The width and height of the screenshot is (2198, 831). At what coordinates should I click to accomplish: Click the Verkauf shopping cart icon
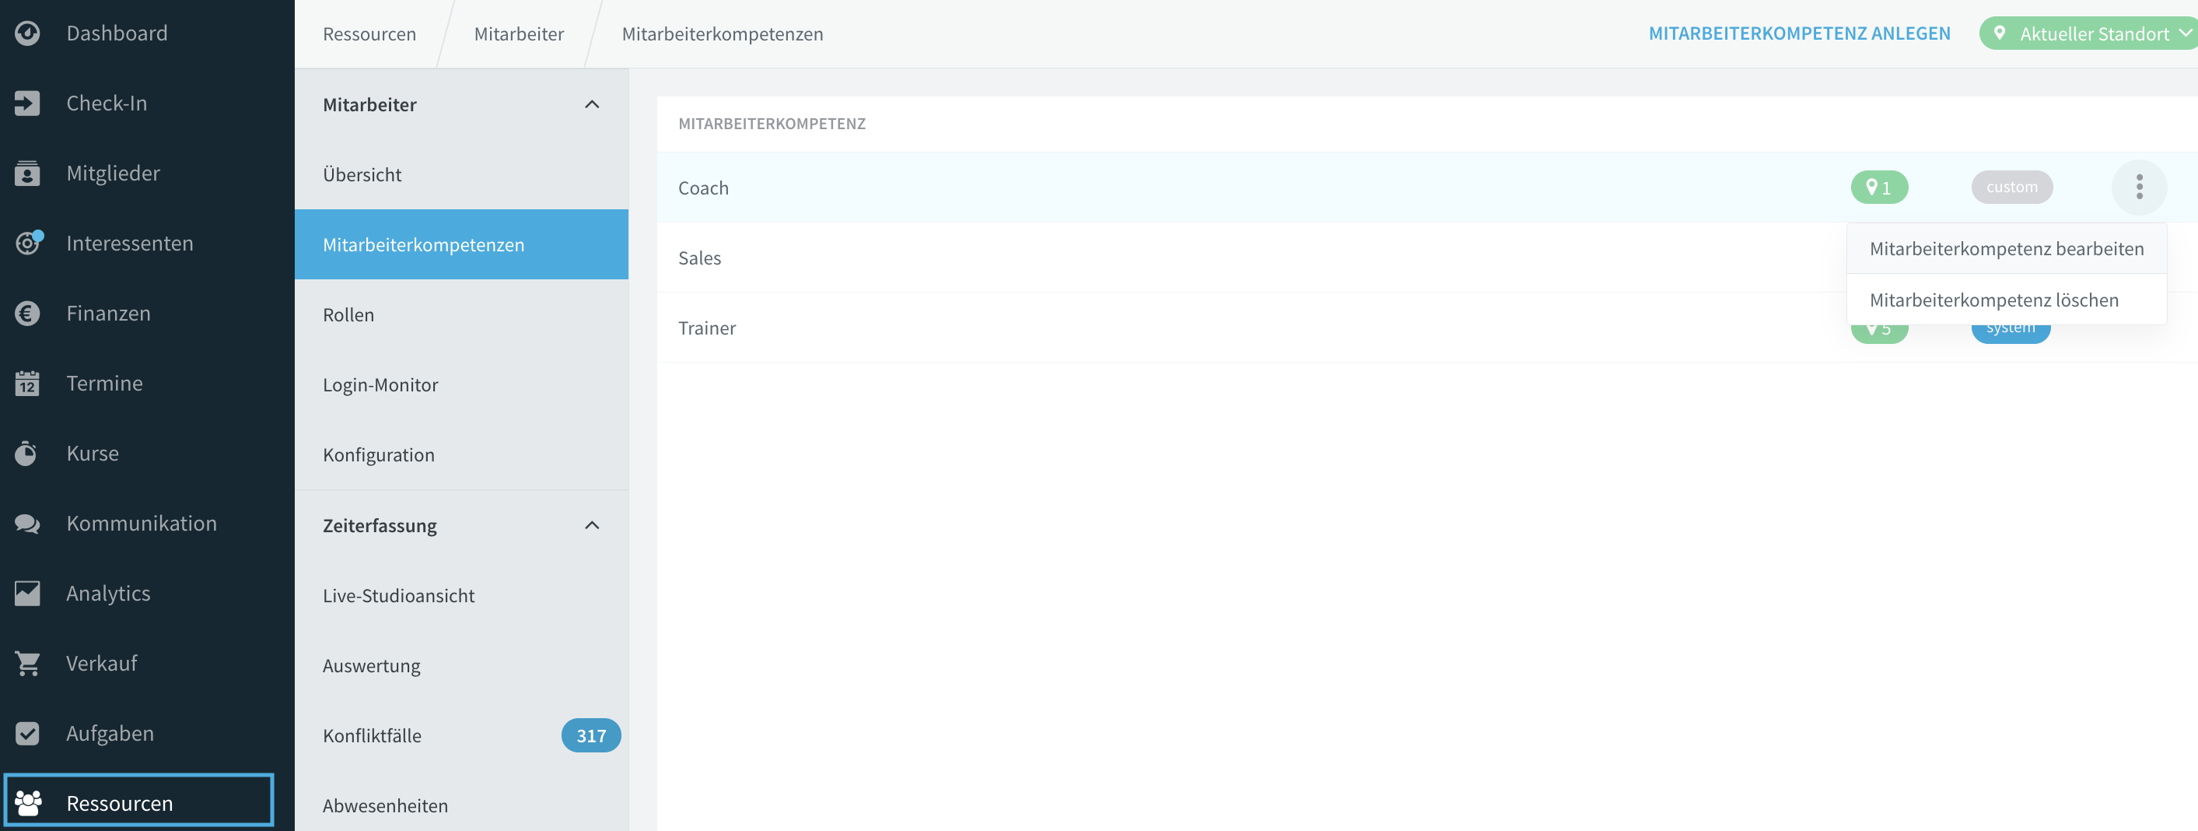27,663
